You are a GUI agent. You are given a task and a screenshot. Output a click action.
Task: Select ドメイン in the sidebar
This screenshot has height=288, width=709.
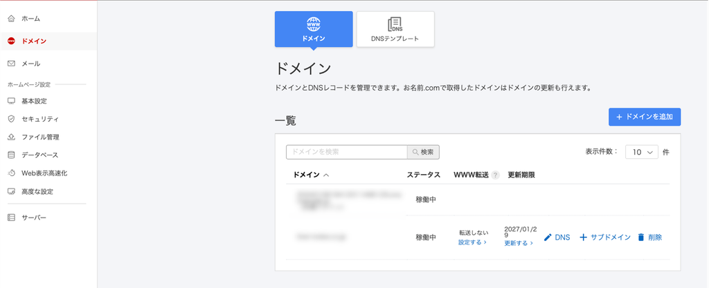(48, 41)
